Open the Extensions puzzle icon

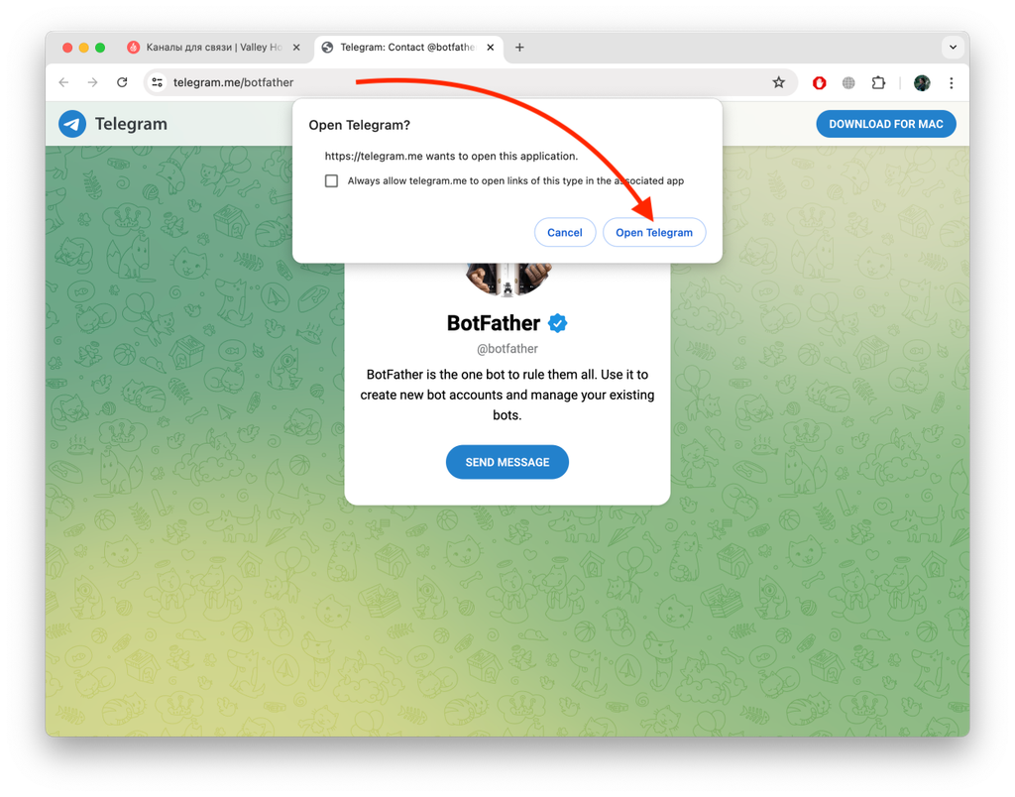tap(878, 83)
